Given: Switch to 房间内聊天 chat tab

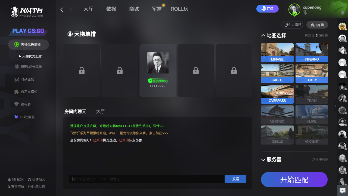Looking at the screenshot, I should pos(75,112).
